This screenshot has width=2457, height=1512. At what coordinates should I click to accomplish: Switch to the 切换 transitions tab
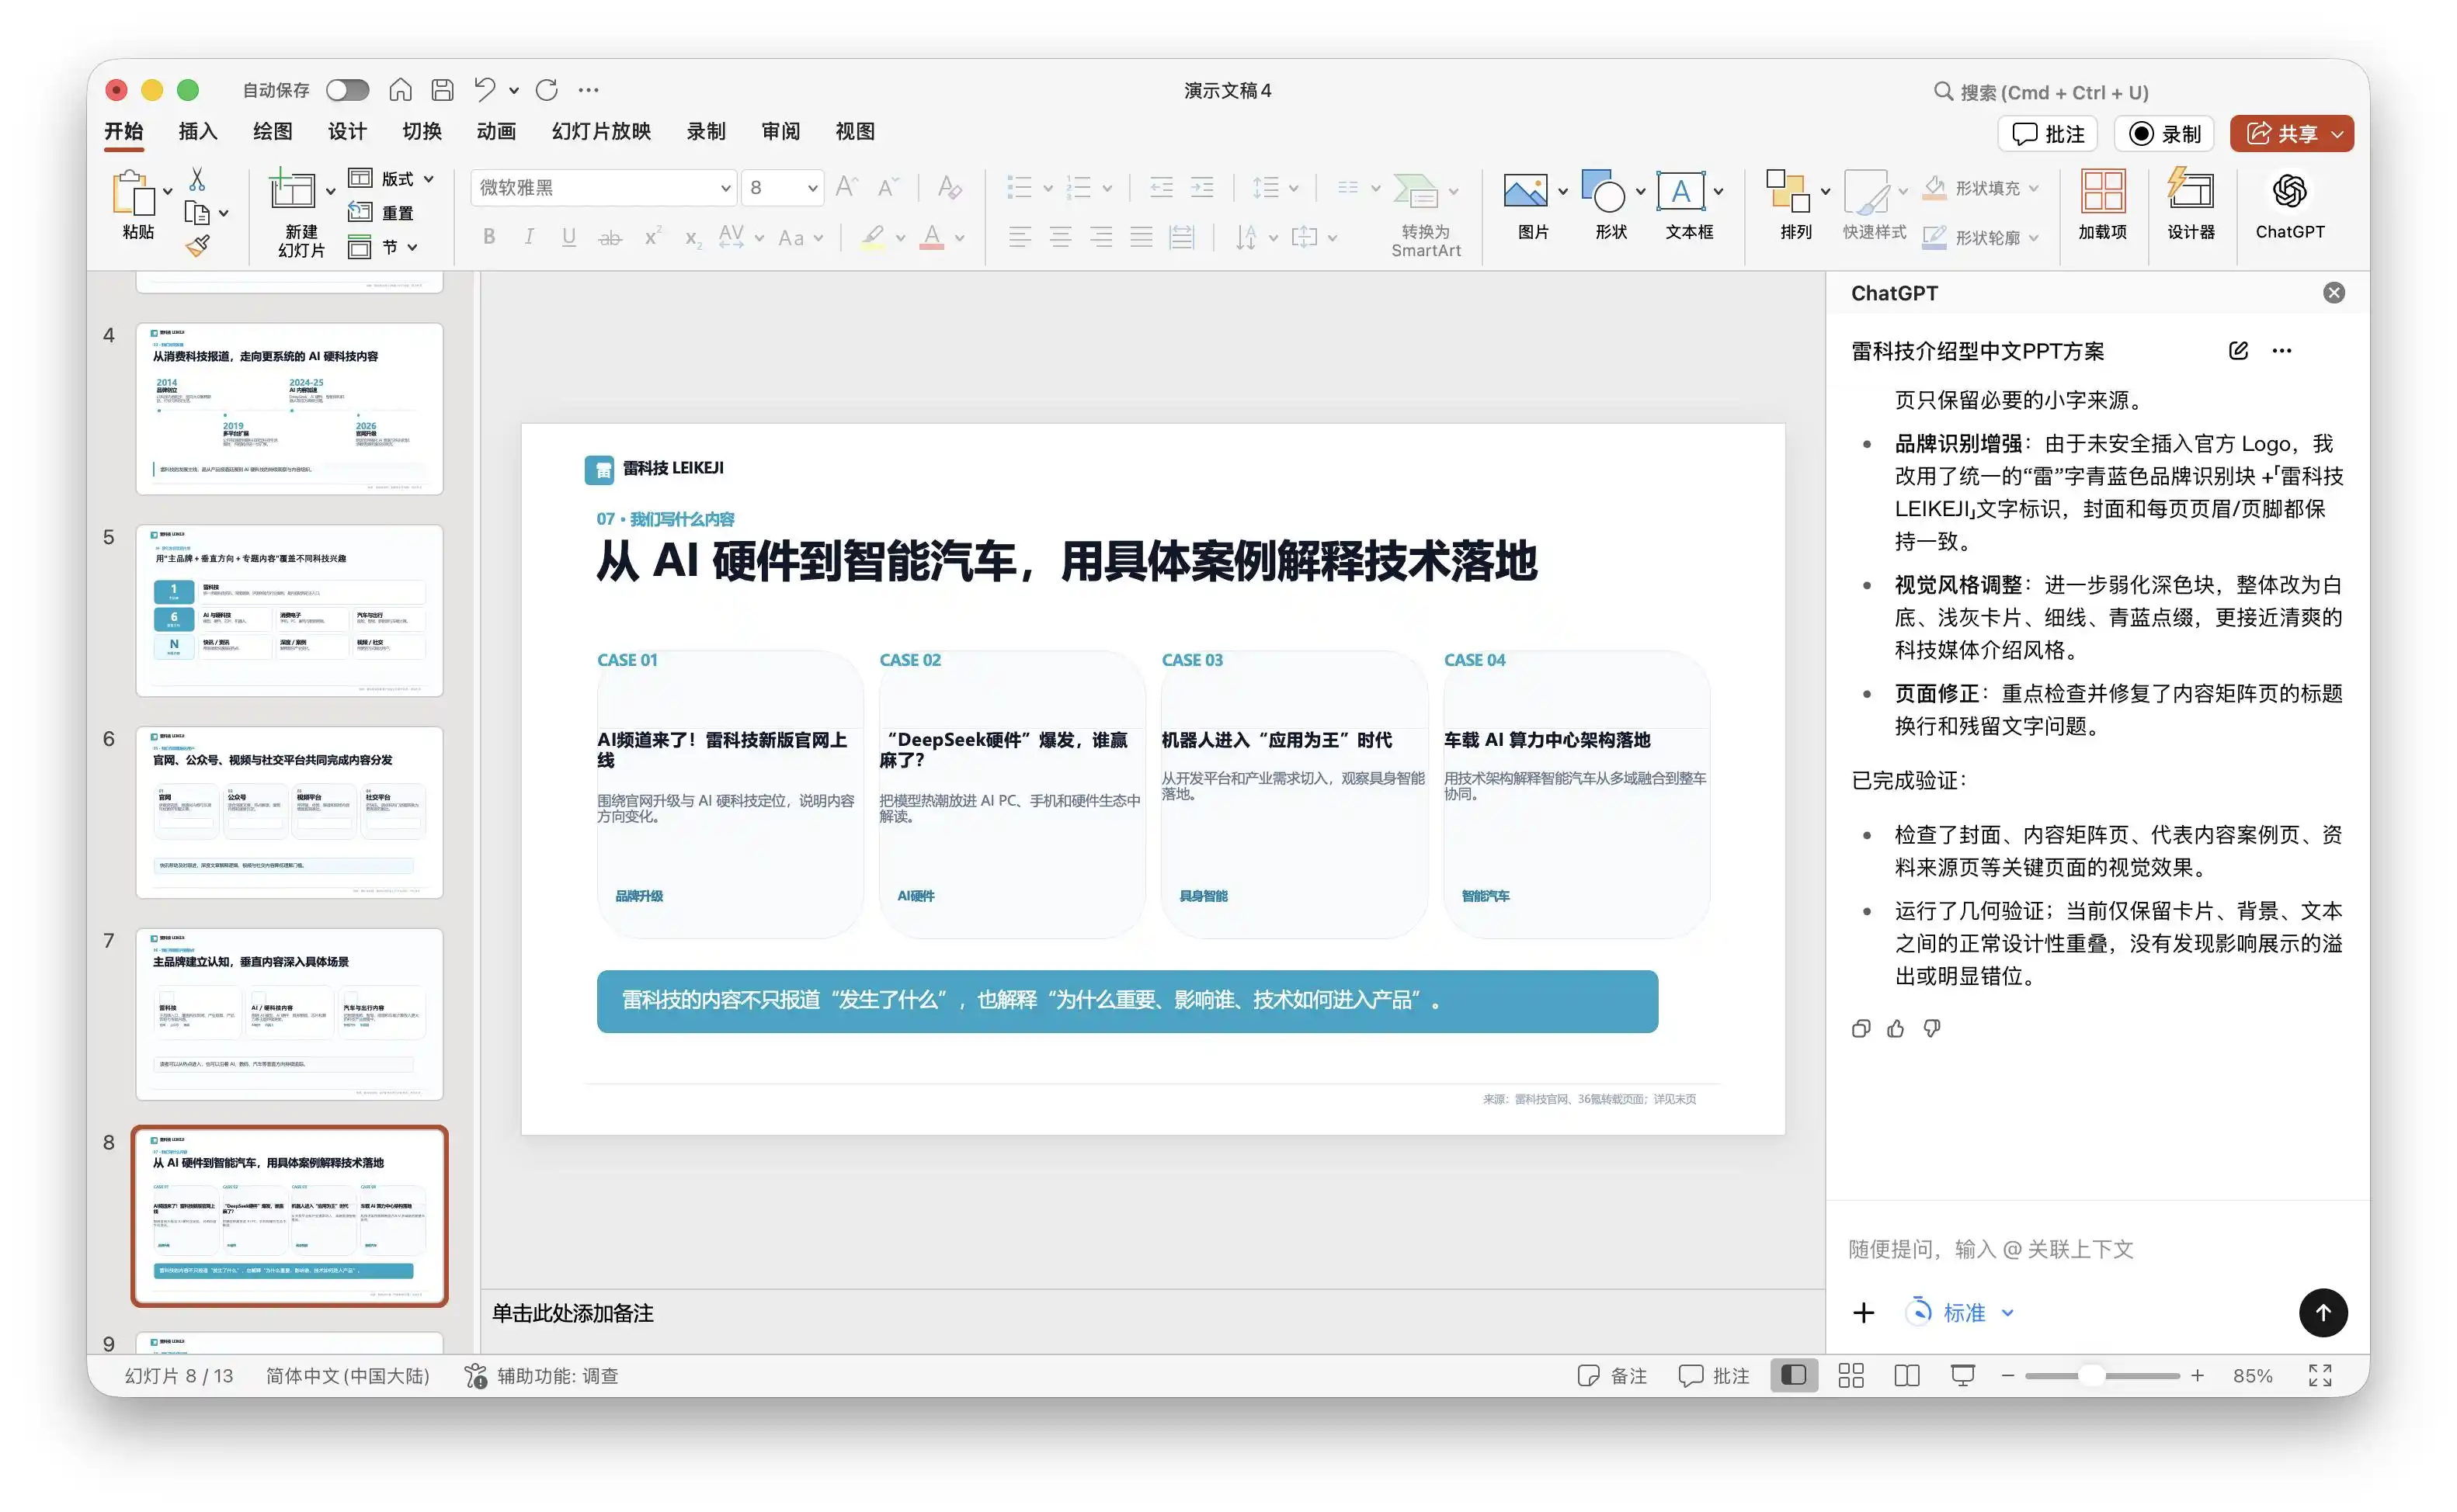coord(422,131)
